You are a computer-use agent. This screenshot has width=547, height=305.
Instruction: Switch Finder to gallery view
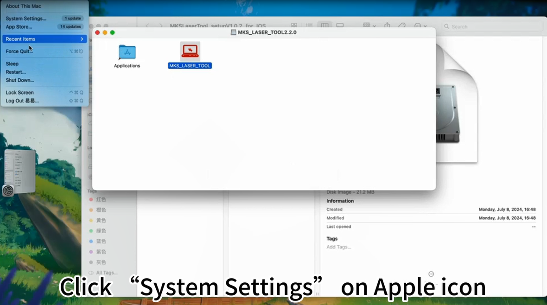point(340,25)
